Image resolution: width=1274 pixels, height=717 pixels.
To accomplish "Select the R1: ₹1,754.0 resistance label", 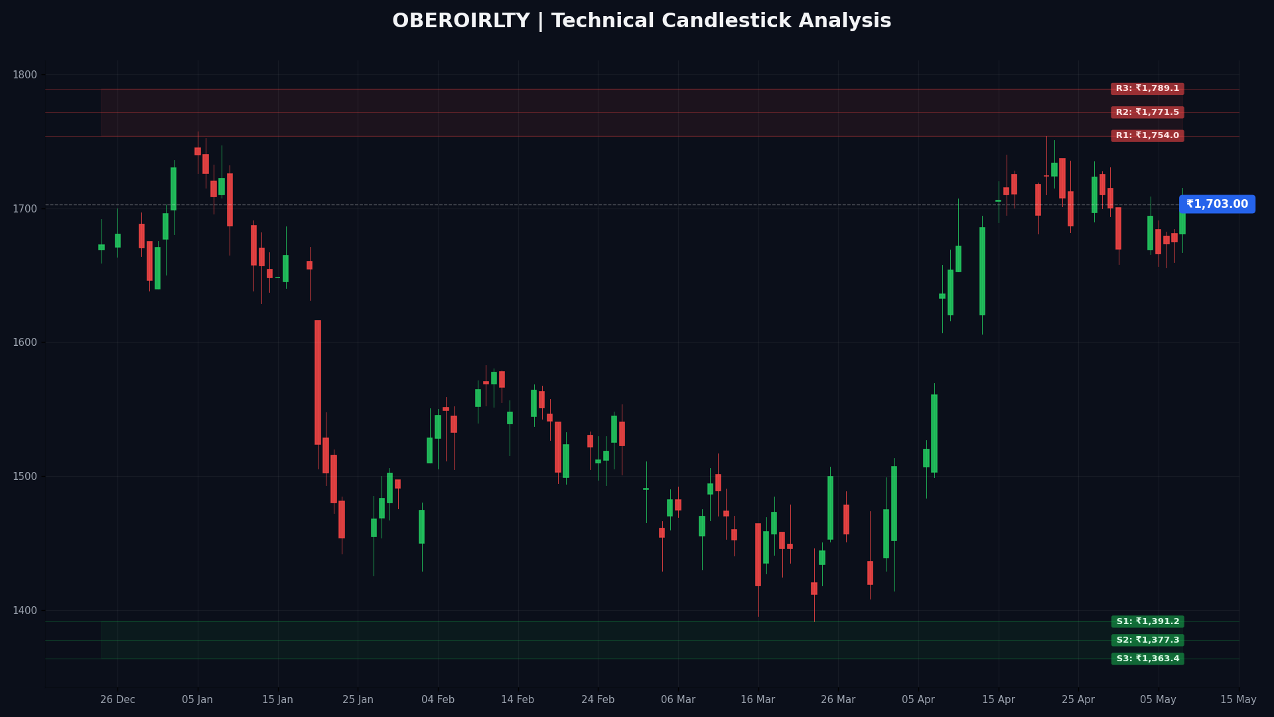I will click(x=1147, y=135).
